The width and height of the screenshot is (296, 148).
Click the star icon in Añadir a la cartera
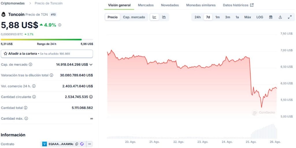point(5,54)
